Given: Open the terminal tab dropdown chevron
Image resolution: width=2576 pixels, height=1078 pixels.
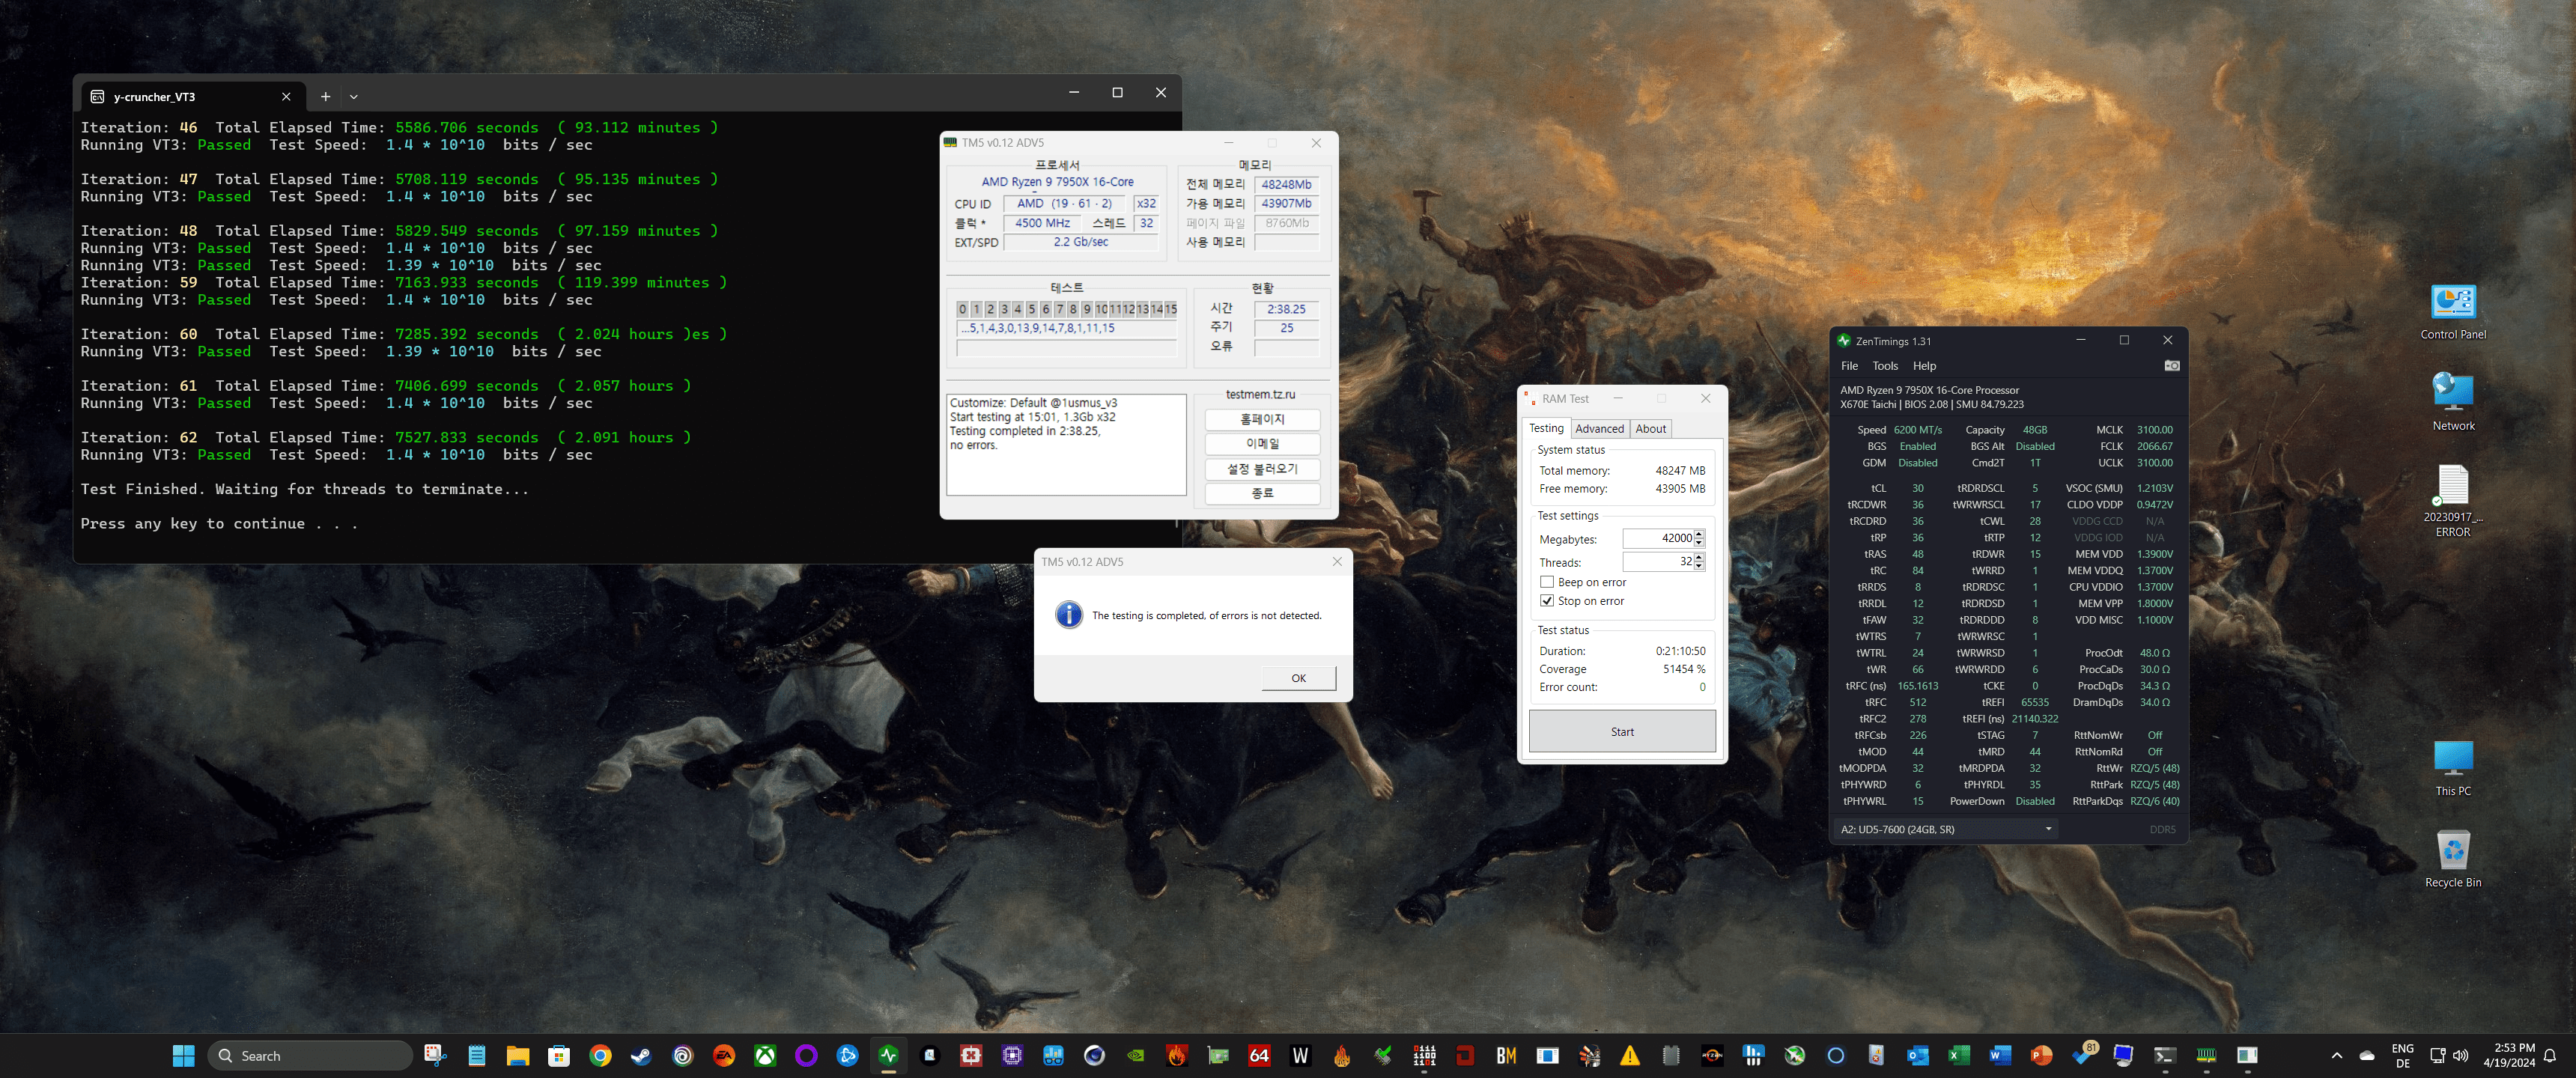Looking at the screenshot, I should click(353, 97).
